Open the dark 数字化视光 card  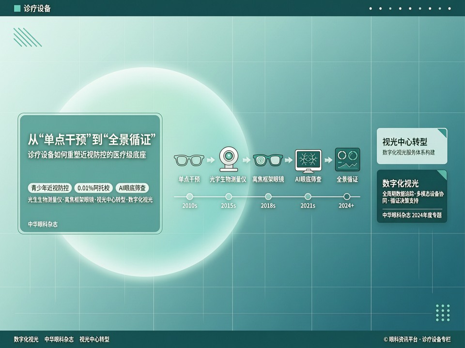tap(412, 196)
